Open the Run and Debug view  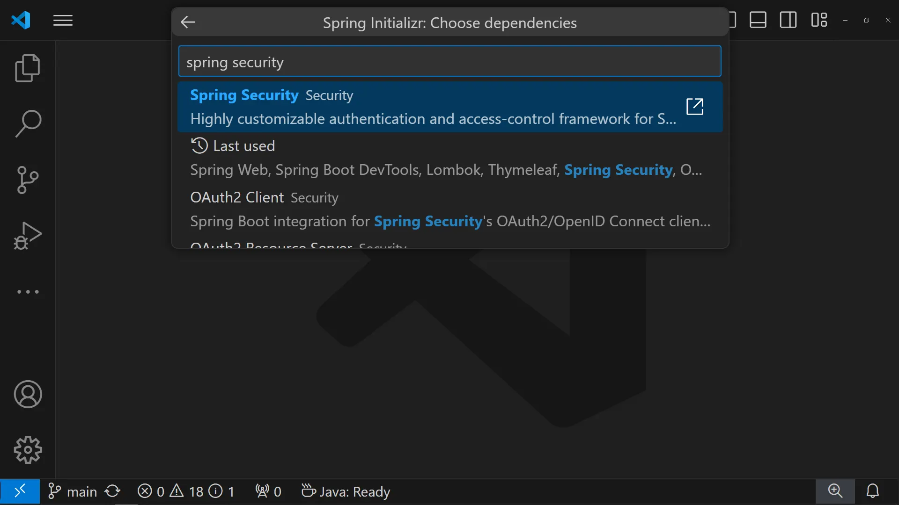click(28, 236)
